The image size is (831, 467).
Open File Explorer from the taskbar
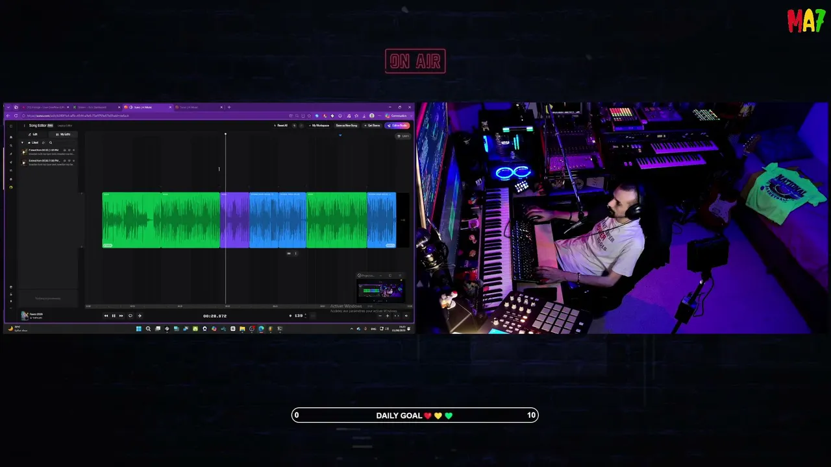[242, 329]
